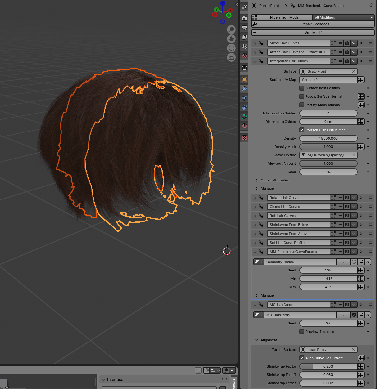Click the viewport zoom magnifier icon
The image size is (377, 389).
pyautogui.click(x=231, y=29)
